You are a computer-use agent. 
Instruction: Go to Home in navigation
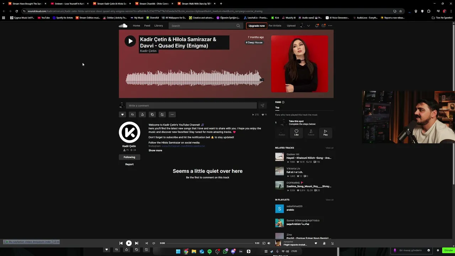(136, 26)
